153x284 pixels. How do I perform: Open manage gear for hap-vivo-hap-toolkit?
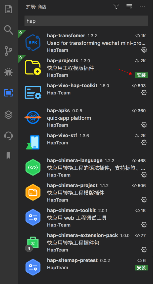(144, 93)
